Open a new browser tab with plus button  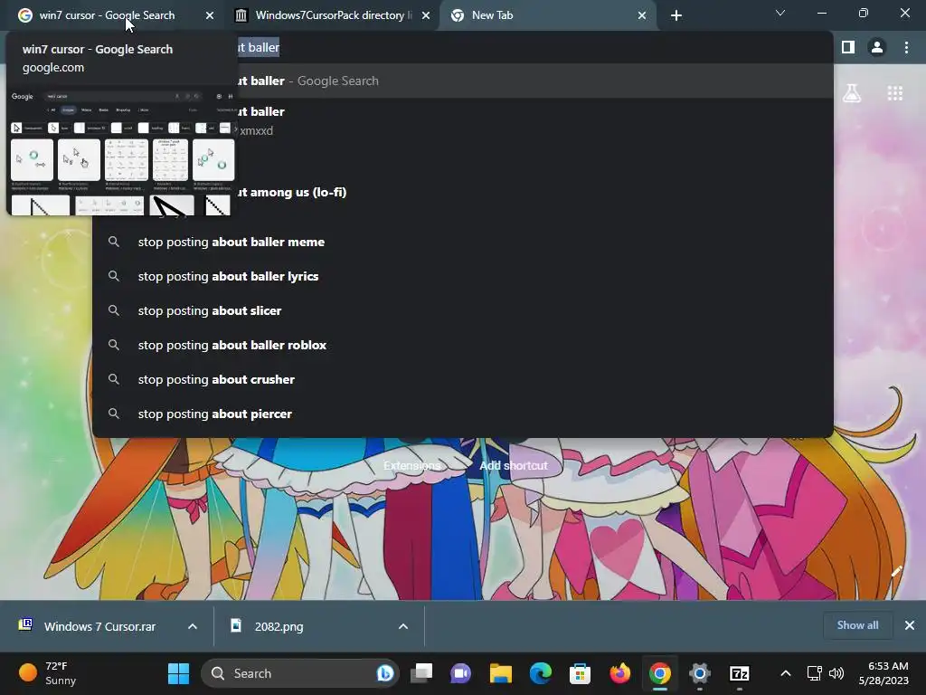(676, 15)
